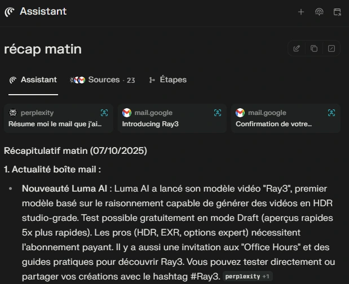Click the scan icon on Introducing Ray3 card
The width and height of the screenshot is (349, 284).
[x=218, y=113]
